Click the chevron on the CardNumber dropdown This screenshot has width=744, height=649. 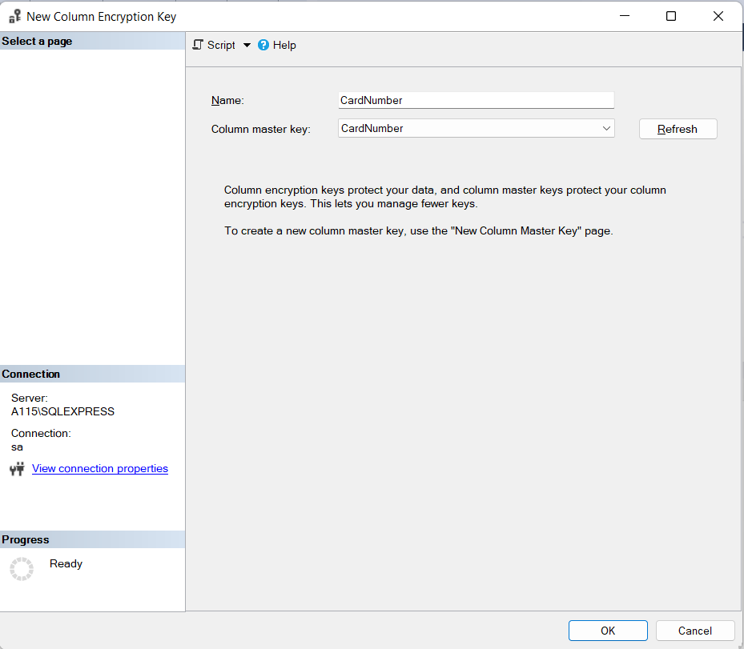(606, 128)
